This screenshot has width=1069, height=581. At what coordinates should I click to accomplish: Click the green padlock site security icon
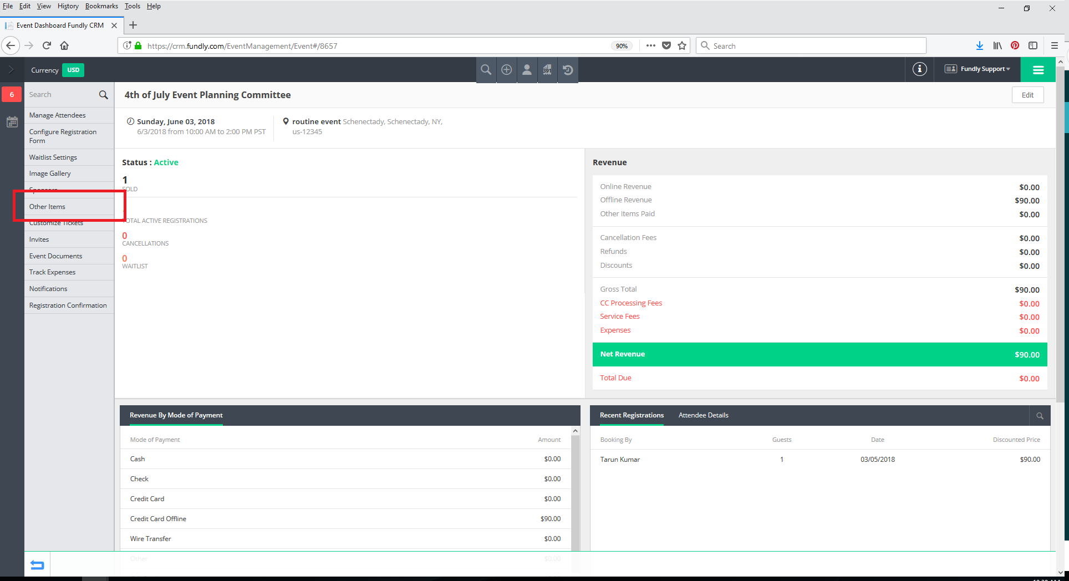(x=138, y=45)
